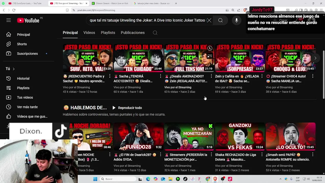Open the black TikTok icon in taskbar
Viewport: 325px width, 183px height.
click(185, 179)
